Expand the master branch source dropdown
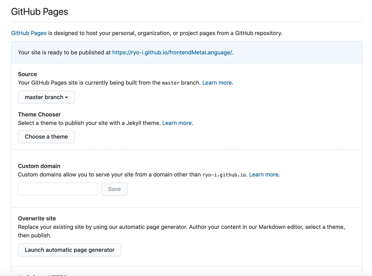The height and width of the screenshot is (276, 372). [x=46, y=97]
